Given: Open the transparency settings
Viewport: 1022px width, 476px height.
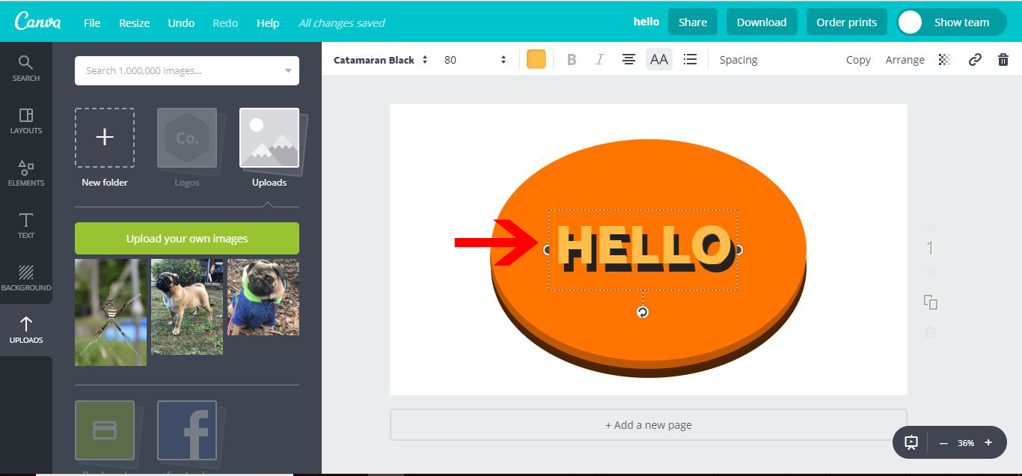Looking at the screenshot, I should [x=944, y=59].
